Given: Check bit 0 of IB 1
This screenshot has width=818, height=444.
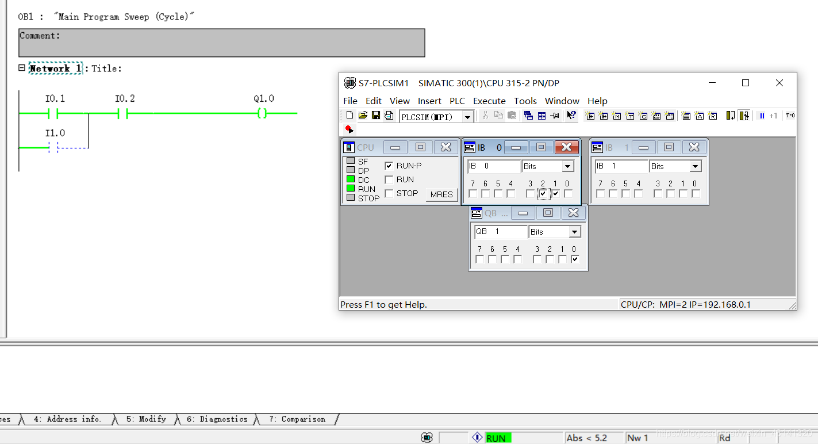Looking at the screenshot, I should click(x=696, y=194).
